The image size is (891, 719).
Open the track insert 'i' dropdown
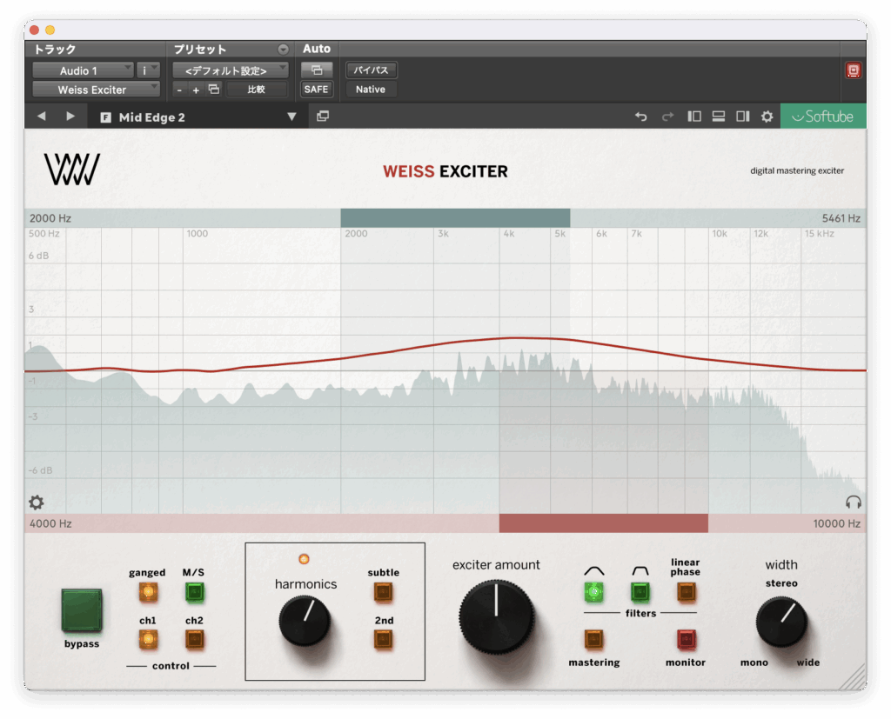pos(148,70)
